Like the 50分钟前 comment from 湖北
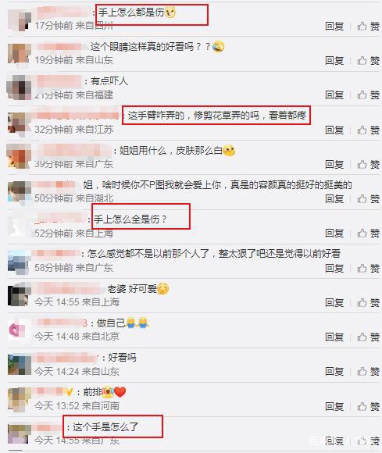The image size is (382, 453). point(368,198)
